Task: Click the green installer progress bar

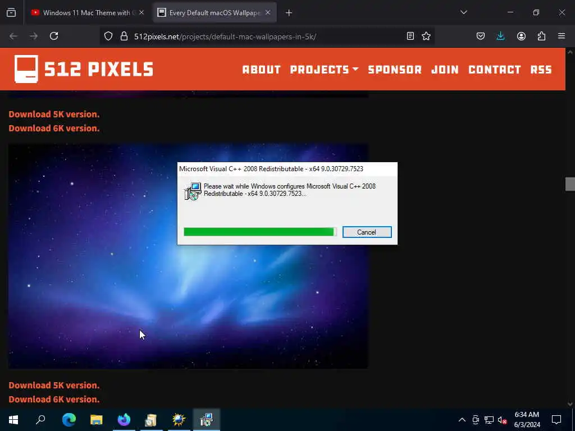Action: (x=260, y=232)
